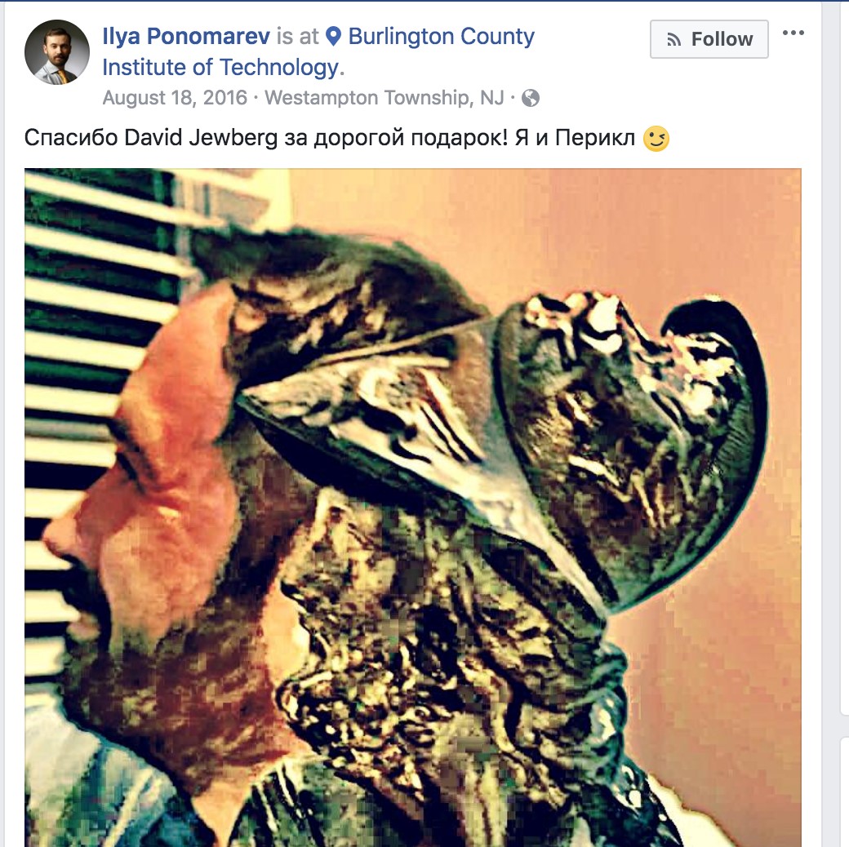Click the word Спасибо in the post

click(x=71, y=138)
